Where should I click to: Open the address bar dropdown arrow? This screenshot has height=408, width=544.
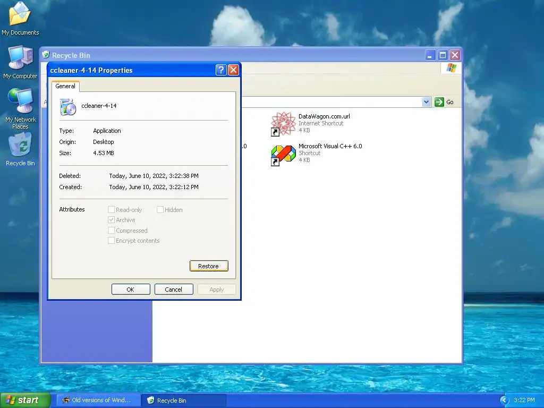tap(426, 101)
